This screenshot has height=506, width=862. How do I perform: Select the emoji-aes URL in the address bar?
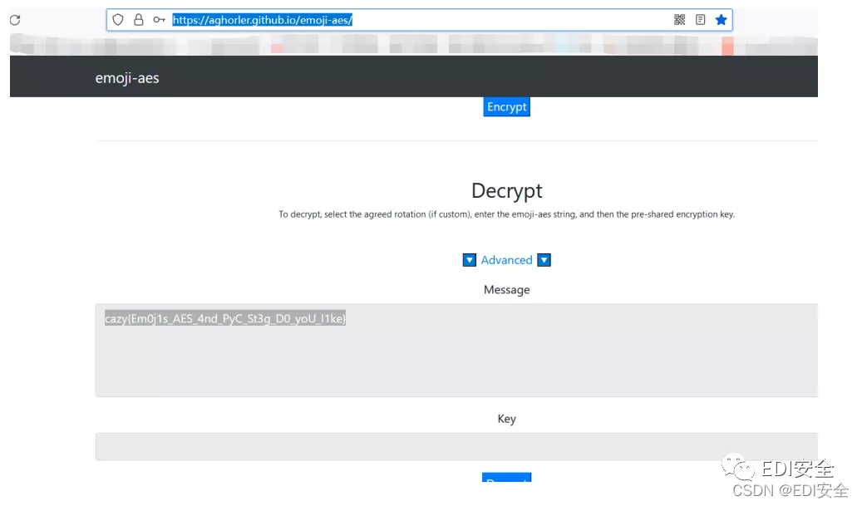point(262,20)
